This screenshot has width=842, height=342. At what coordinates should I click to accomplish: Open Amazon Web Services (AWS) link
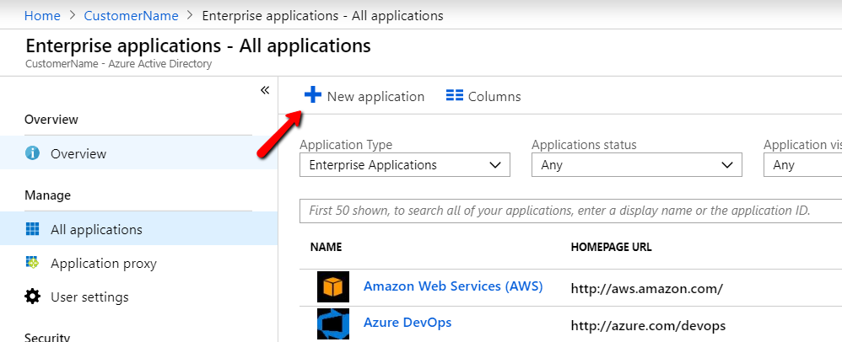point(452,286)
